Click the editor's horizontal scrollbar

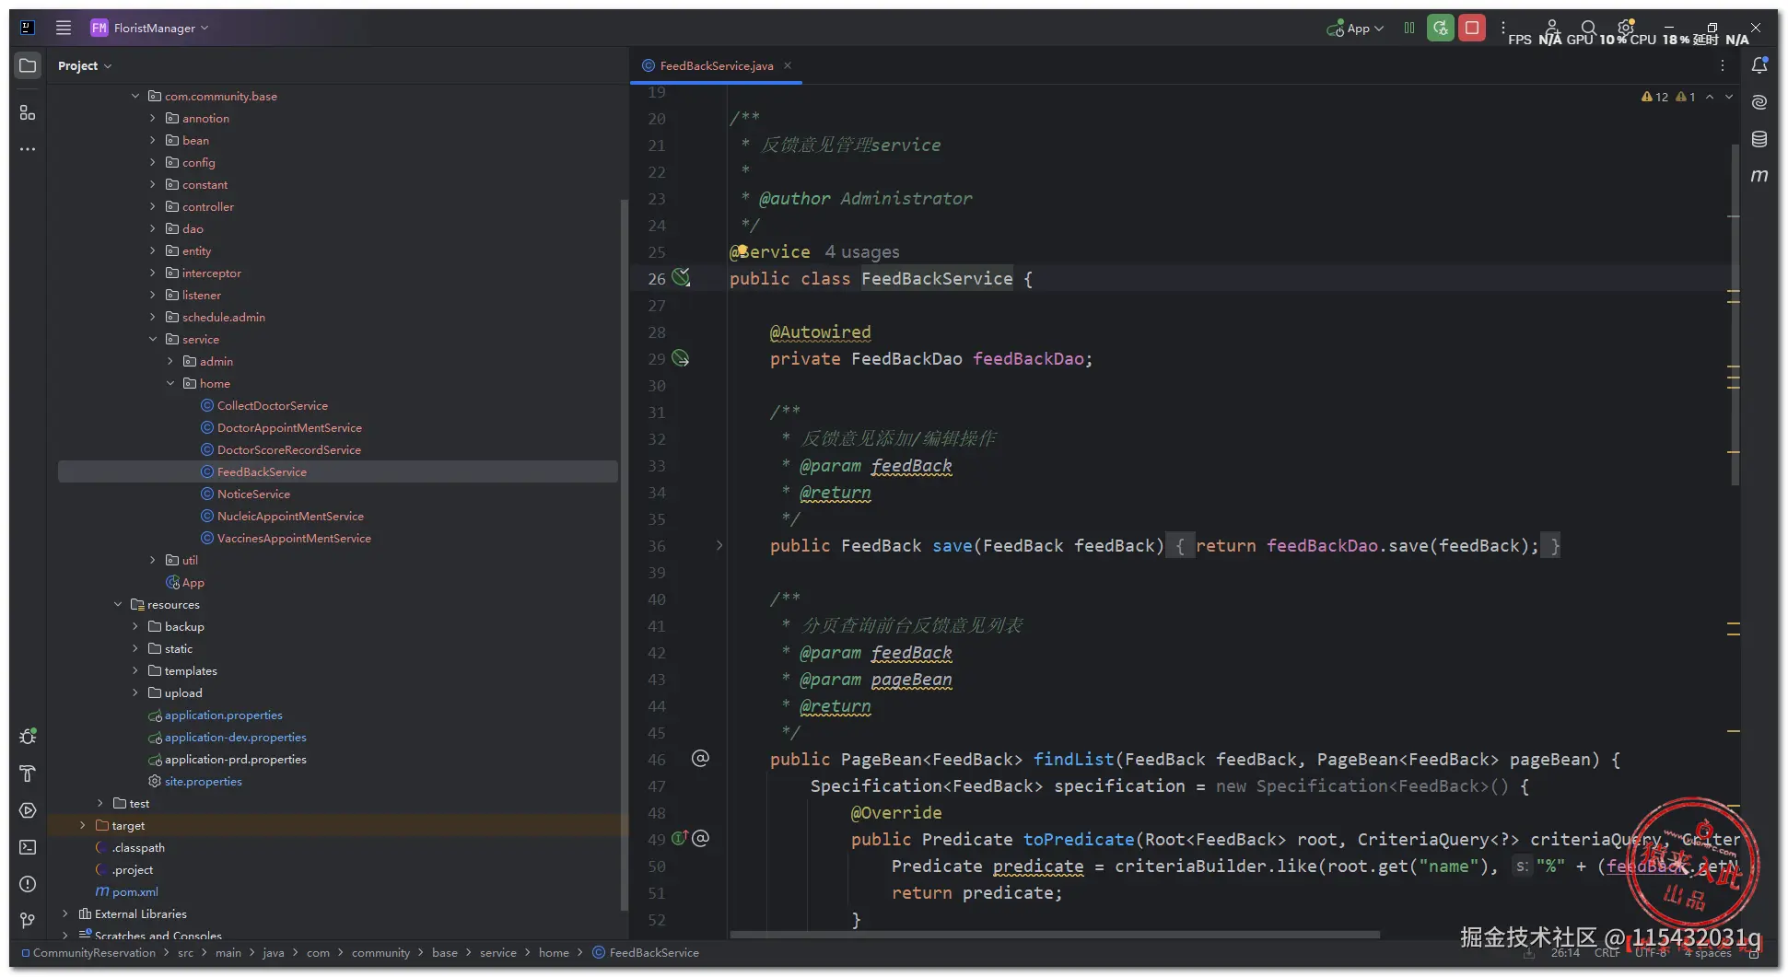[x=1055, y=935]
